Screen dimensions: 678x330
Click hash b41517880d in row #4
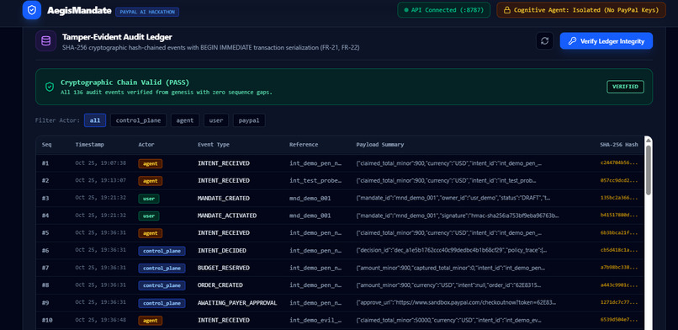(619, 216)
